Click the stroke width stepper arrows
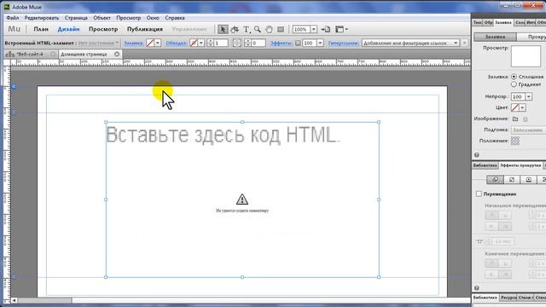 tap(210, 43)
